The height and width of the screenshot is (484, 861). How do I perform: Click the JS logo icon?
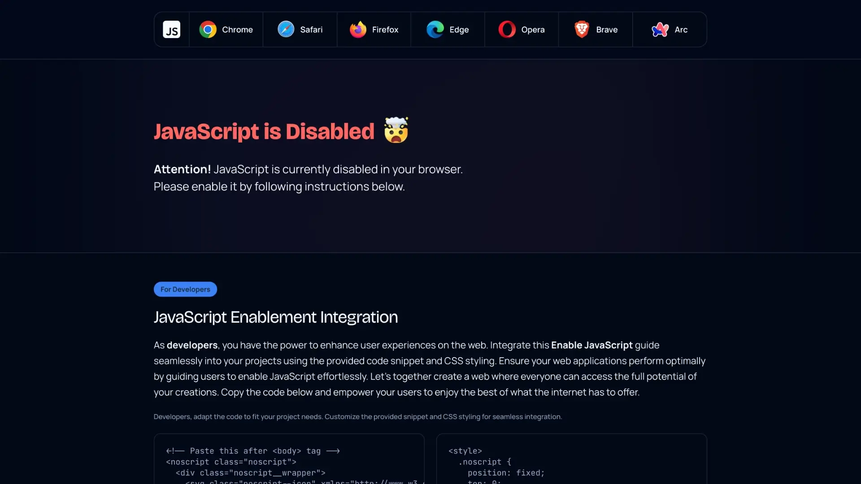pos(172,29)
